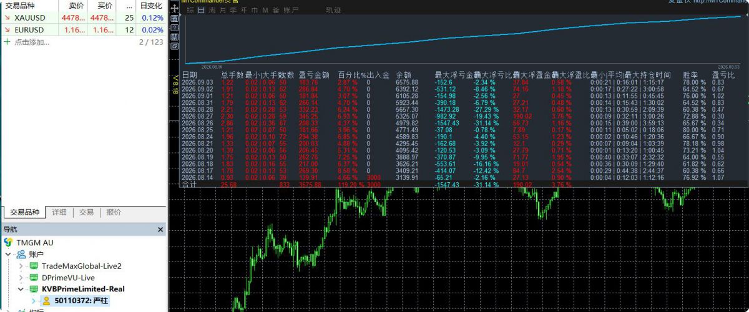Viewport: 749px width, 312px height.
Task: Click the EURUSD down-arrow icon
Action: 7,30
